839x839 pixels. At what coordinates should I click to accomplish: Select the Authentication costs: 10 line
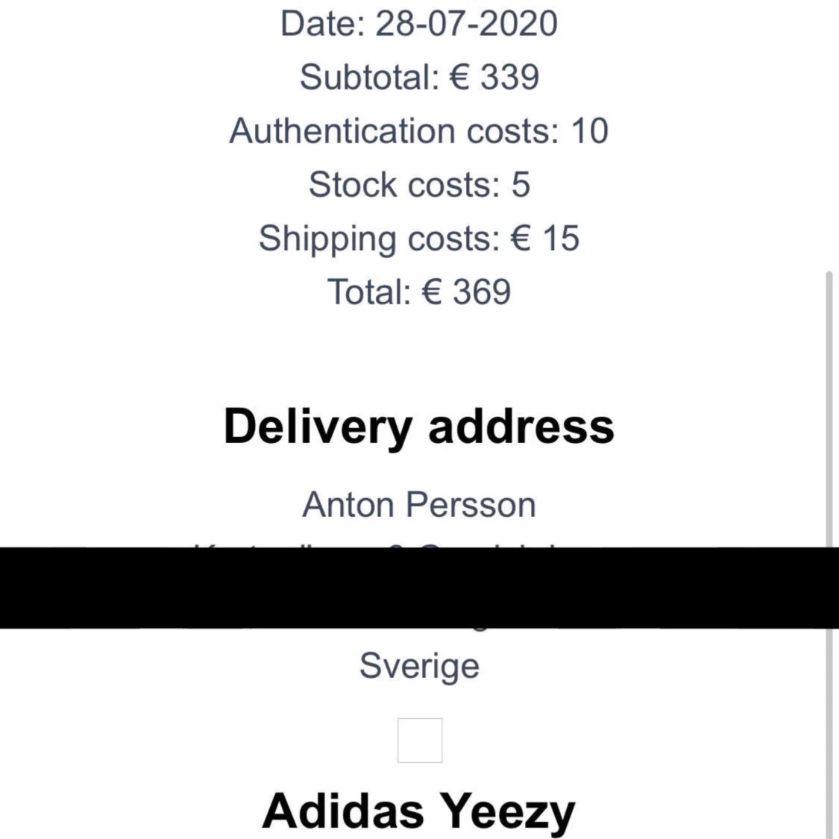[419, 131]
